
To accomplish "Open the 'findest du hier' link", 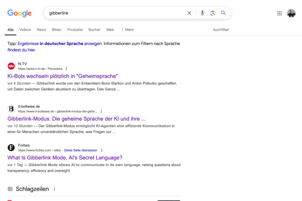I will point(21,50).
